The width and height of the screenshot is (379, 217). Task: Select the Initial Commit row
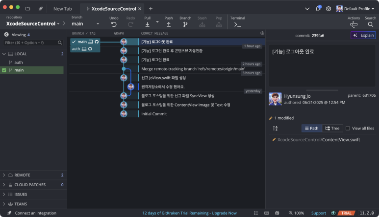pyautogui.click(x=154, y=114)
